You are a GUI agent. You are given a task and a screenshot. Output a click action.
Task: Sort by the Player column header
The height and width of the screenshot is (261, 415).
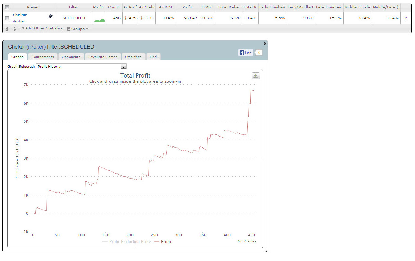click(x=33, y=7)
